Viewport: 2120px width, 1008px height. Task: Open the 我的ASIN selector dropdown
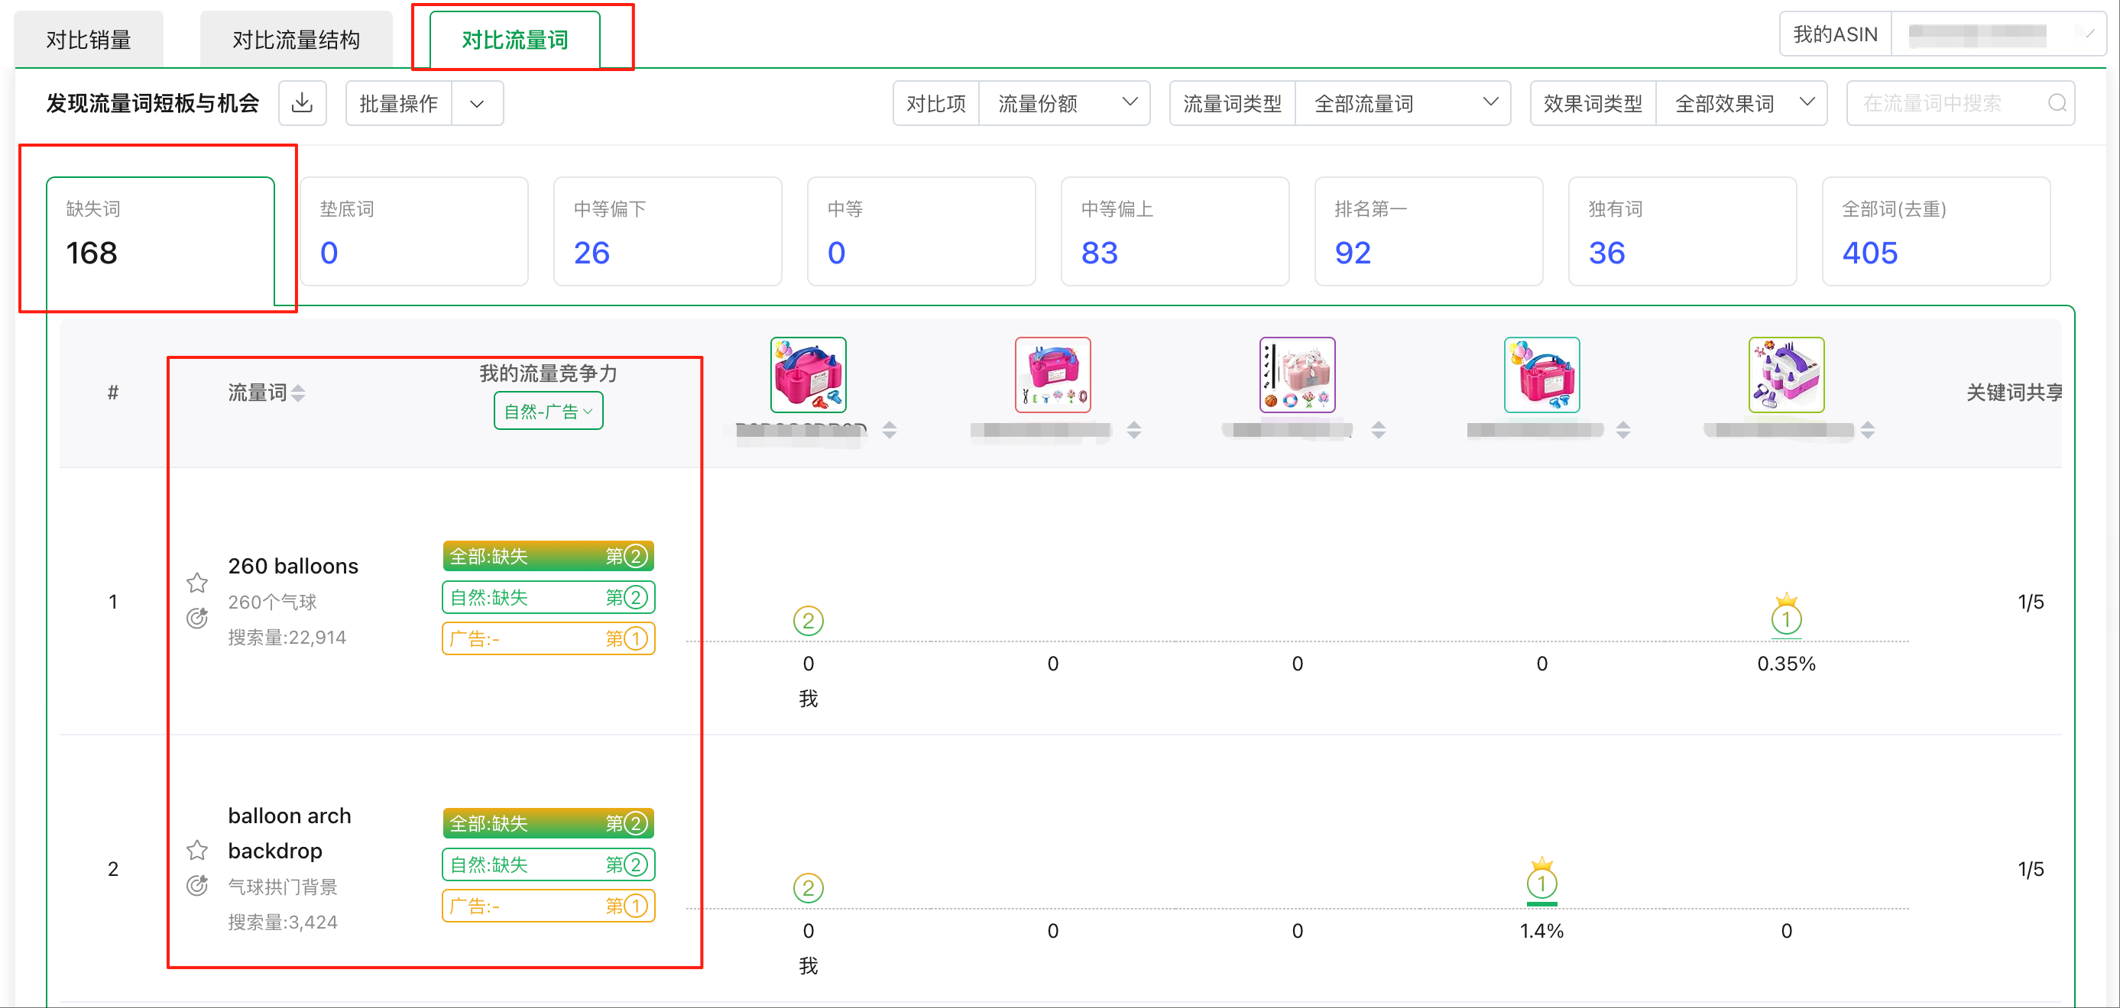click(x=1998, y=34)
